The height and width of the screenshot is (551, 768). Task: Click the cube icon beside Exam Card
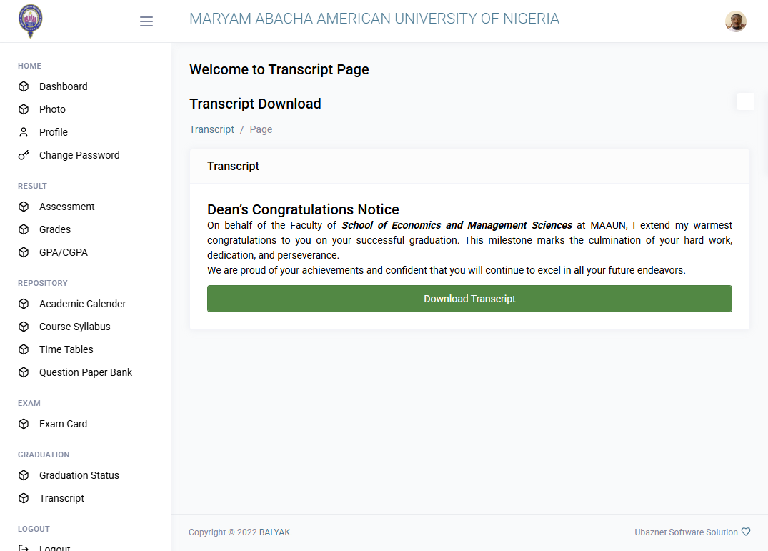tap(24, 424)
